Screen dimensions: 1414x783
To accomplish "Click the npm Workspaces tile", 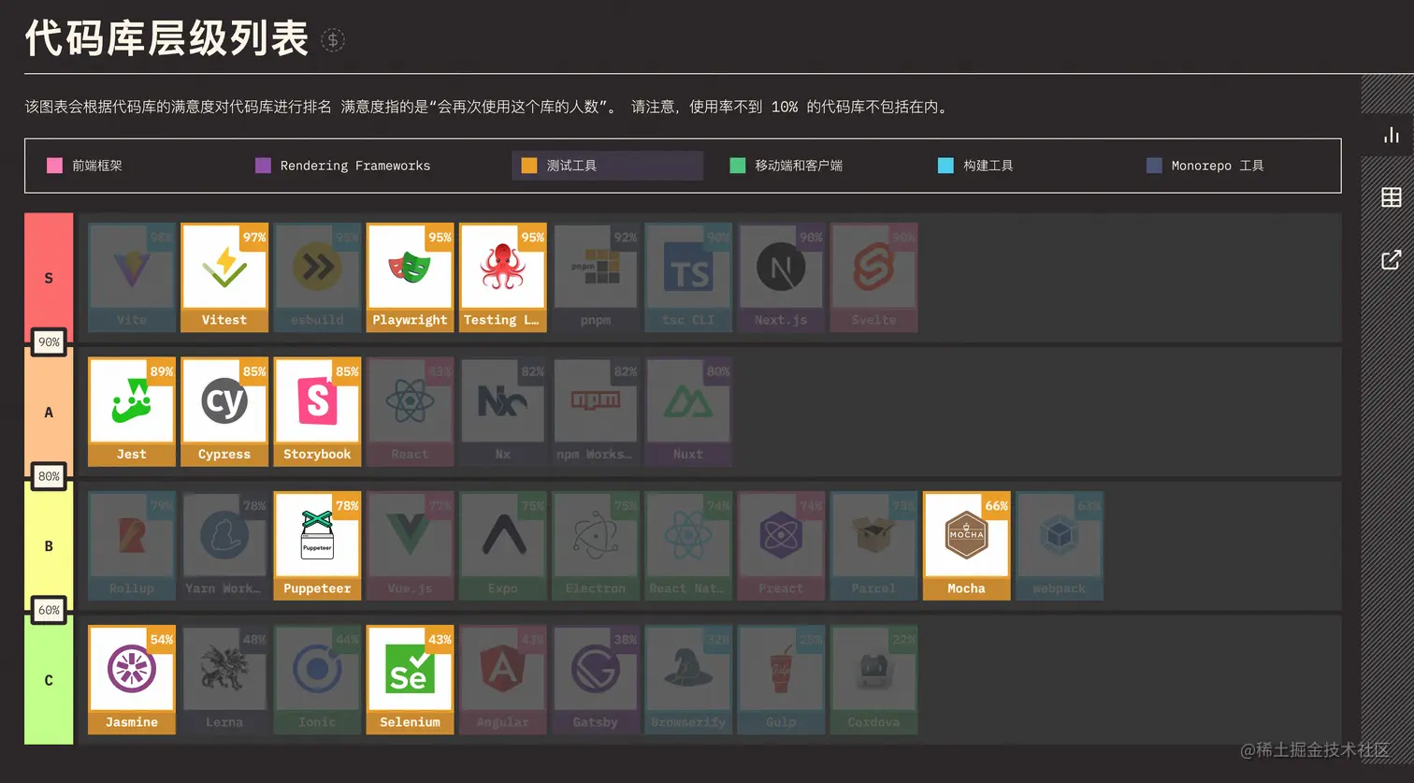I will click(x=596, y=412).
